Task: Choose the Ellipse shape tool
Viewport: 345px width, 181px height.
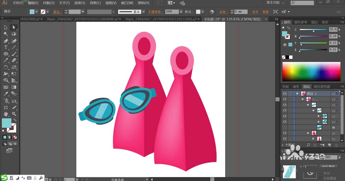Action: pos(6,54)
